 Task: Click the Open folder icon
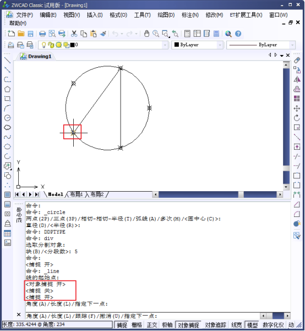(x=21, y=34)
